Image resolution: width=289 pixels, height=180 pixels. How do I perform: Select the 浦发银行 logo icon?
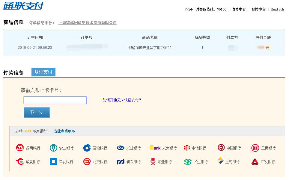[x=121, y=162]
